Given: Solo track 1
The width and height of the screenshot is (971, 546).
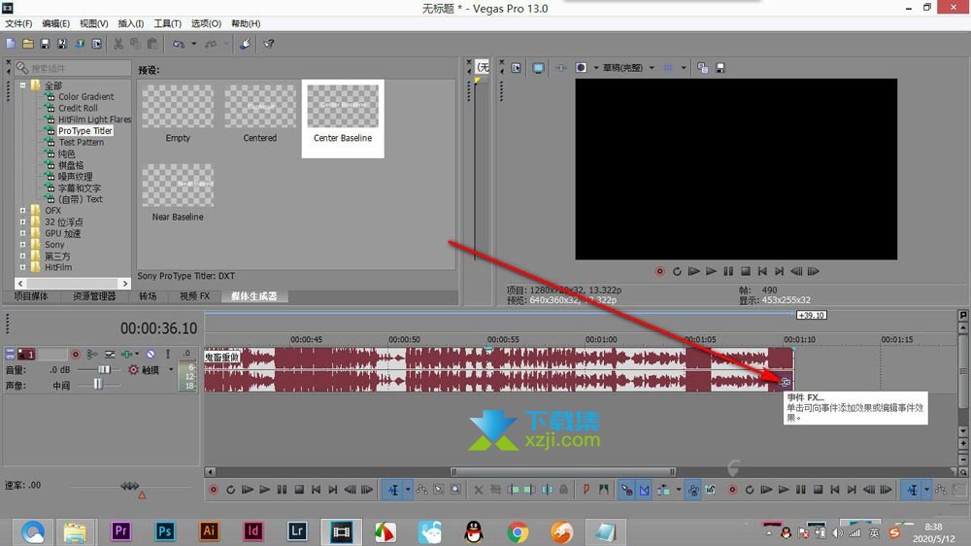Looking at the screenshot, I should (x=168, y=355).
